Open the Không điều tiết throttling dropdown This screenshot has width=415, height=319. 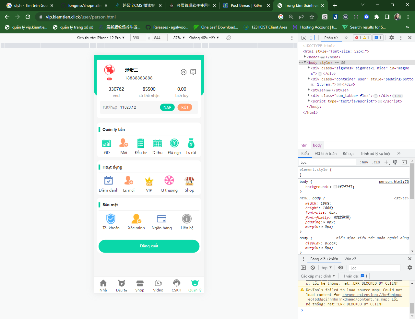pyautogui.click(x=204, y=38)
